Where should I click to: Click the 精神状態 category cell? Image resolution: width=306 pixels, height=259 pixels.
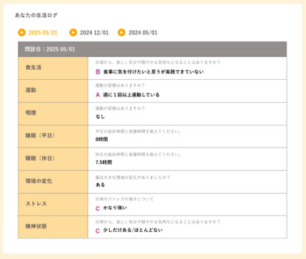(x=53, y=227)
